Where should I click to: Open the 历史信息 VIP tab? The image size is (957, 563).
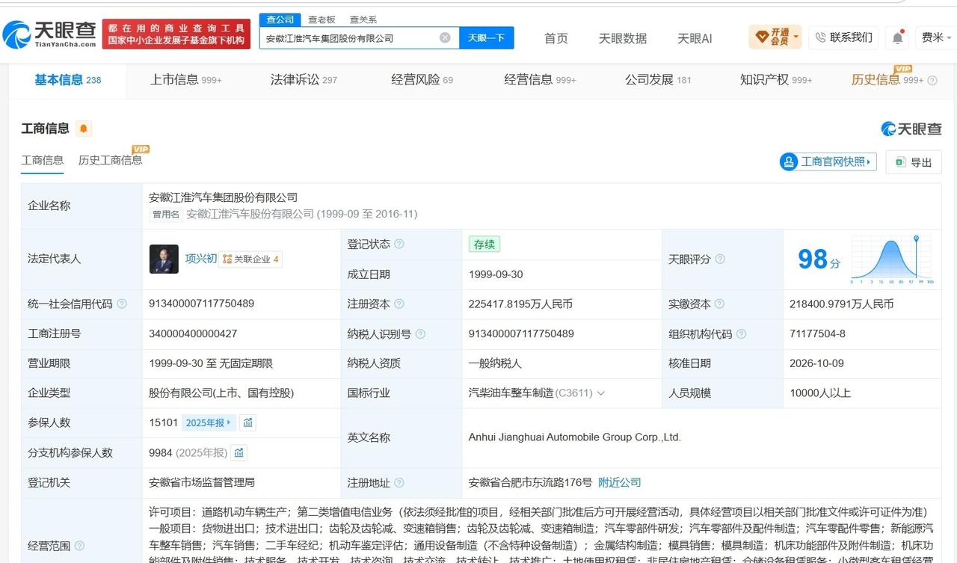(887, 80)
